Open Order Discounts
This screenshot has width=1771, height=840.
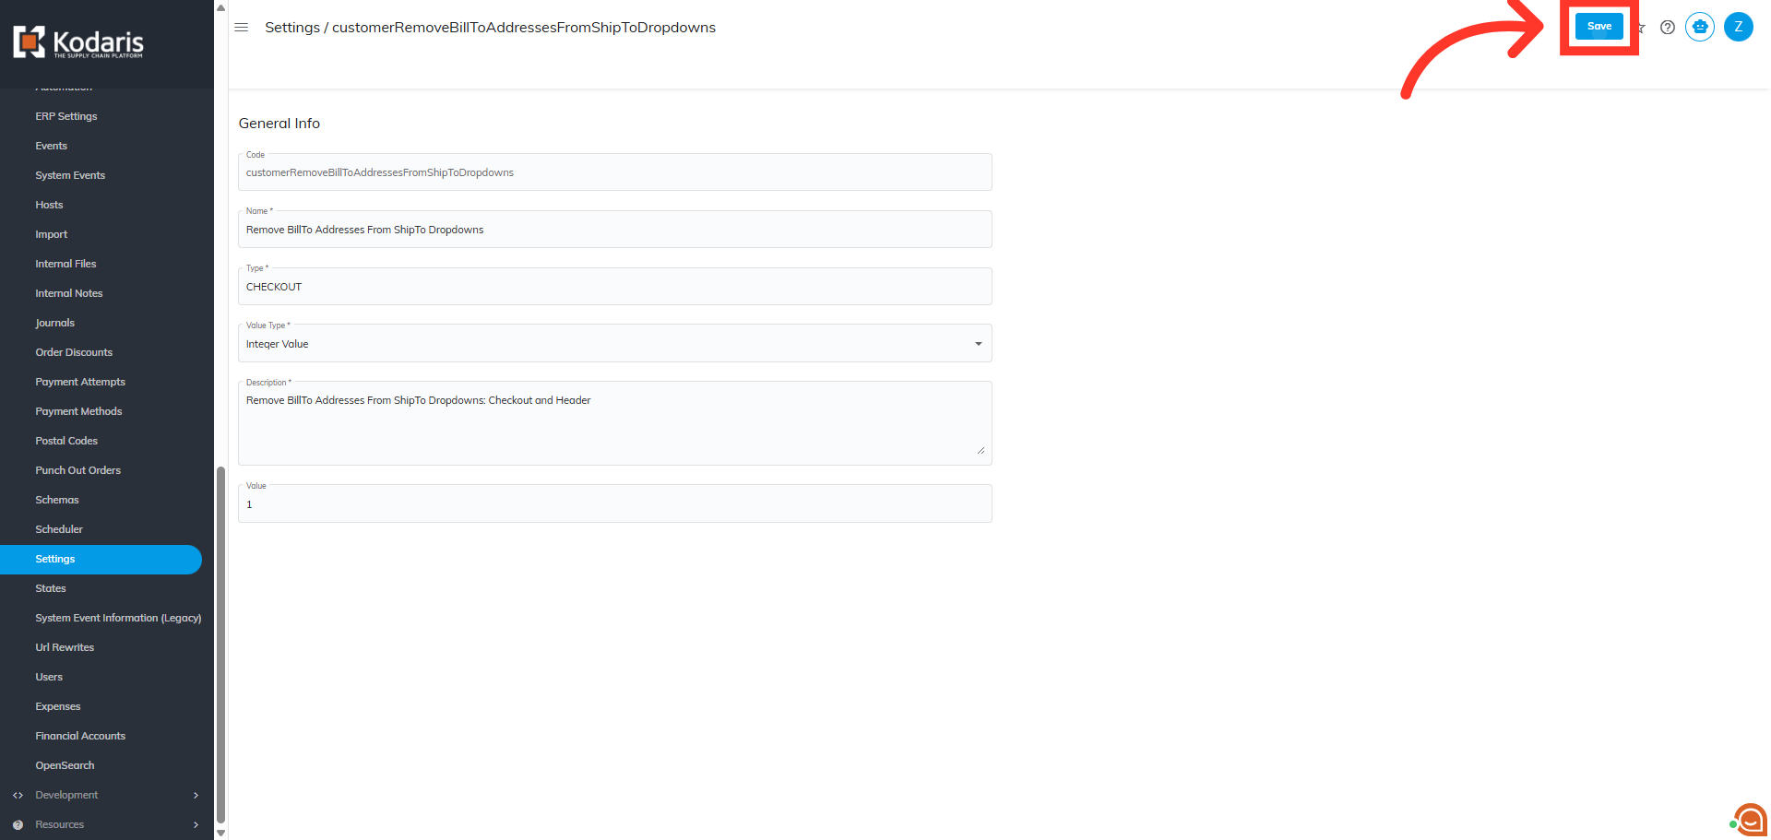(74, 352)
